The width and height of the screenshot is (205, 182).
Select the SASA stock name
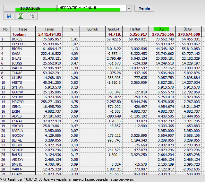pyautogui.click(x=16, y=54)
